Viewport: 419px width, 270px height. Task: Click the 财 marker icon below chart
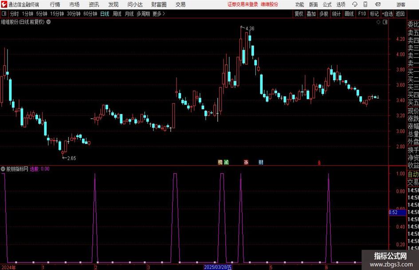261,162
